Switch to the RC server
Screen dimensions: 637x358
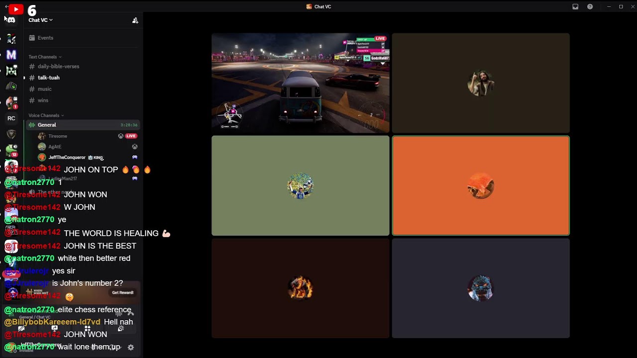[11, 118]
